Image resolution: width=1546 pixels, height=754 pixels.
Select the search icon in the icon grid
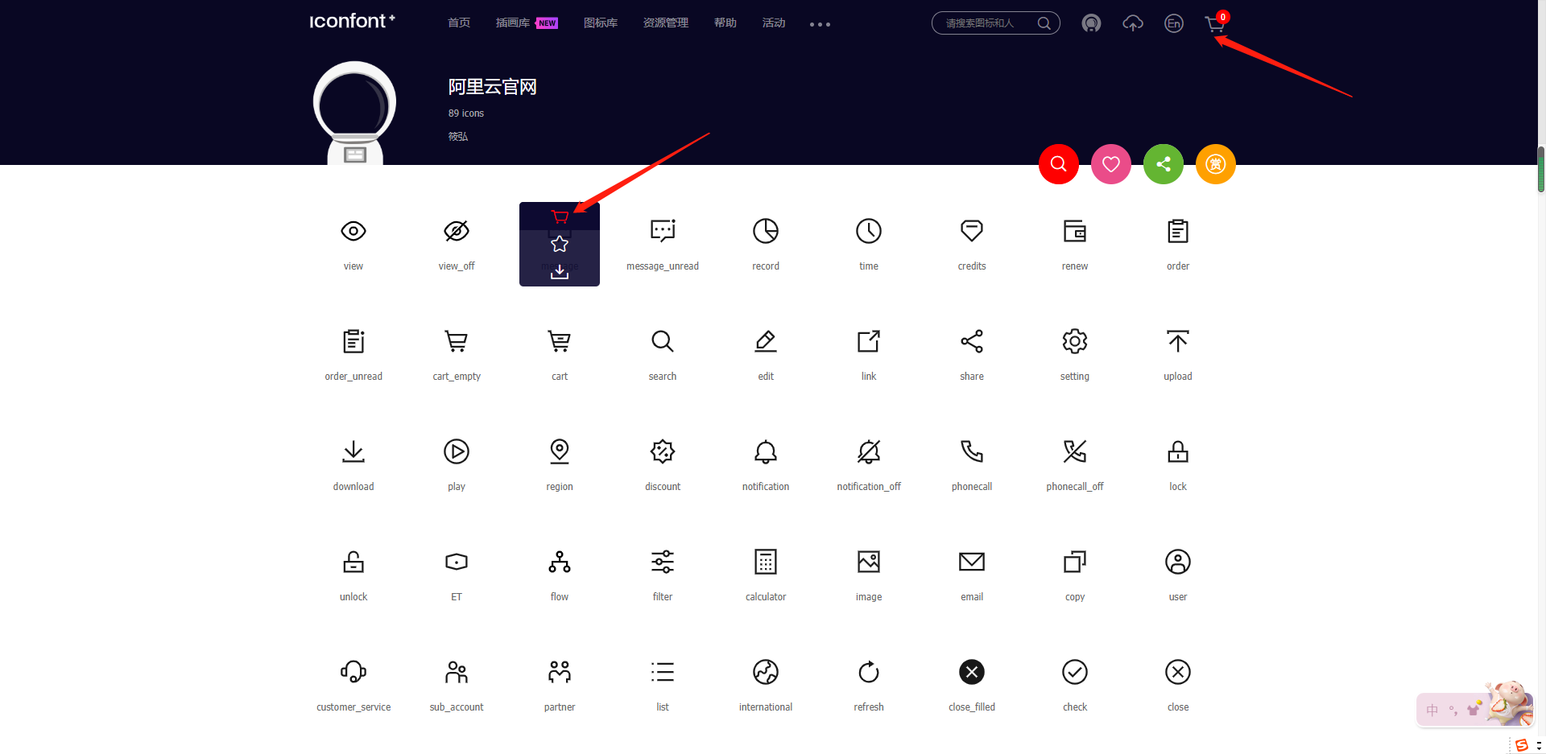[x=662, y=341]
